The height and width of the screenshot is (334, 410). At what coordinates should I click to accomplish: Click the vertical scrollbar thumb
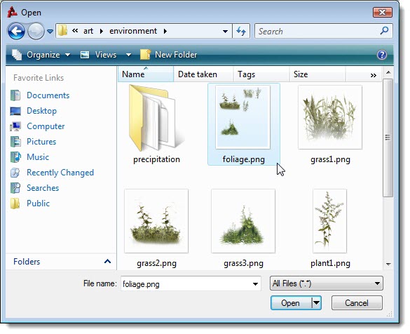[388, 138]
